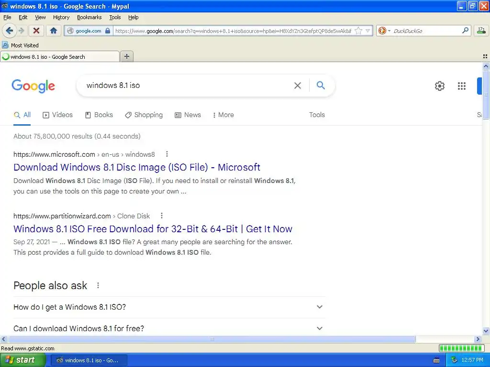The width and height of the screenshot is (490, 367).
Task: Click the google.com site identity button
Action: pyautogui.click(x=89, y=31)
